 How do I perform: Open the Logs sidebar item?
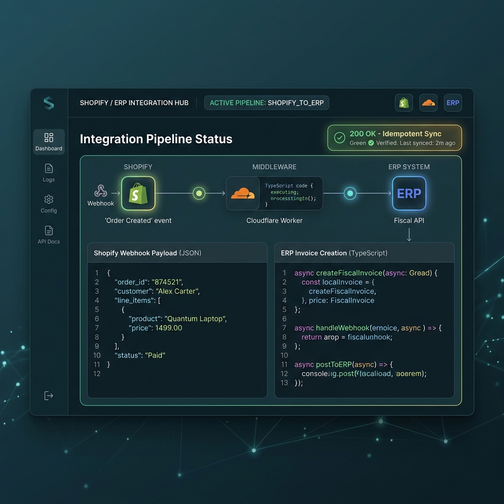49,173
